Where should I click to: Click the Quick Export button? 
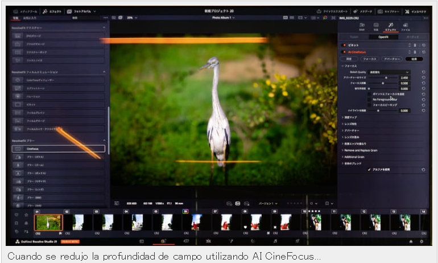tap(332, 11)
